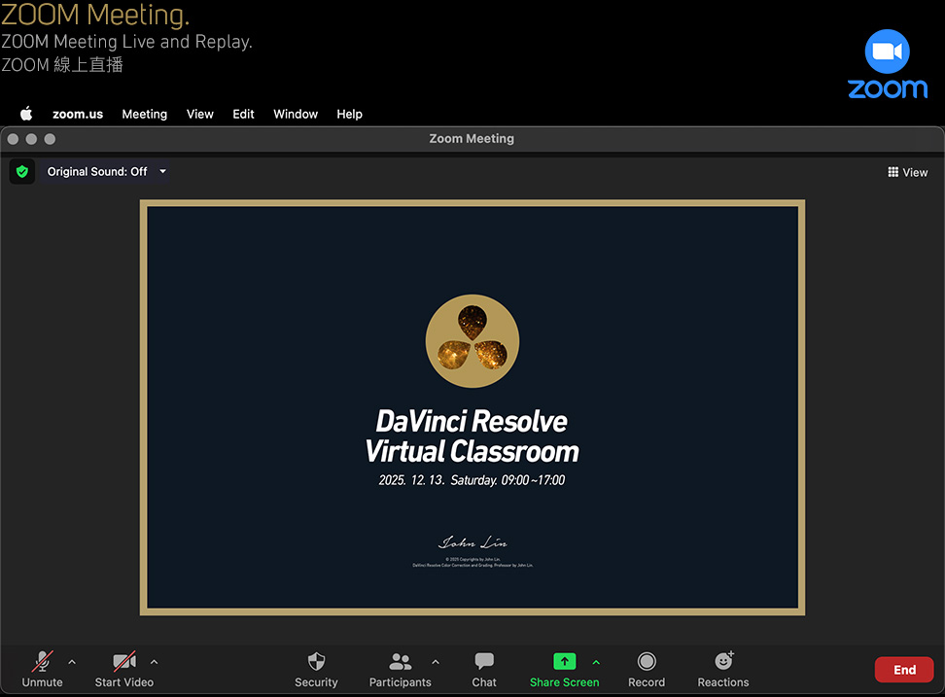Open the Participants panel

(x=400, y=662)
